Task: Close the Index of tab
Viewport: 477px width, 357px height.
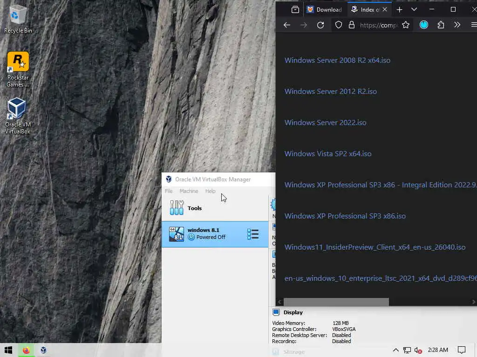Action: pos(385,10)
